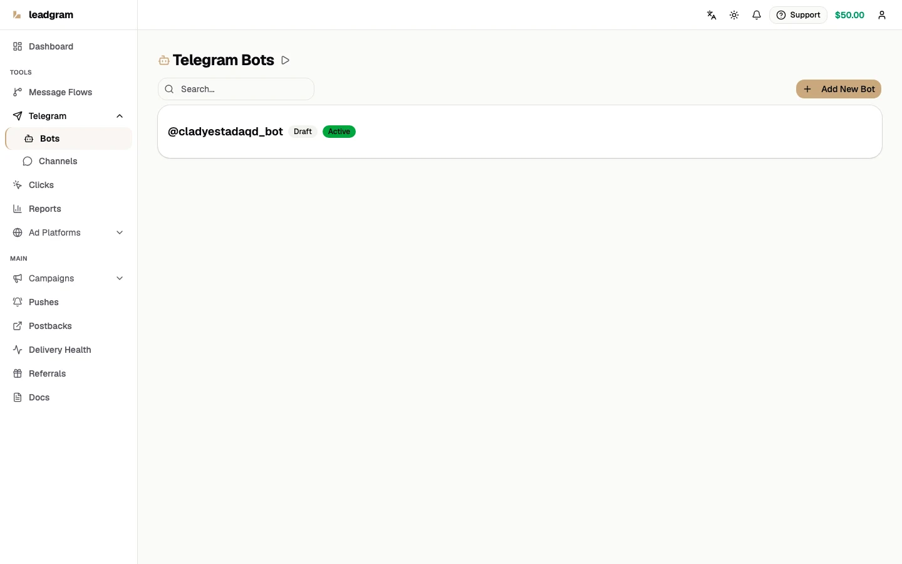
Task: Focus the bots Search field
Action: click(x=236, y=89)
